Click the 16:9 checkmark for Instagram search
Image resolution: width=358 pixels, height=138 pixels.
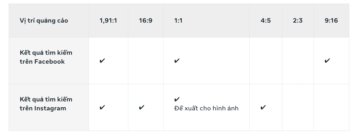click(x=142, y=107)
